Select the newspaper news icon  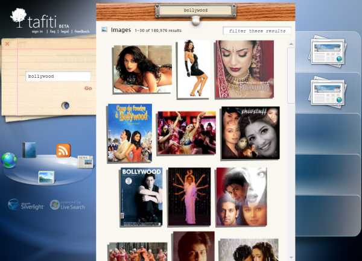coord(85,162)
